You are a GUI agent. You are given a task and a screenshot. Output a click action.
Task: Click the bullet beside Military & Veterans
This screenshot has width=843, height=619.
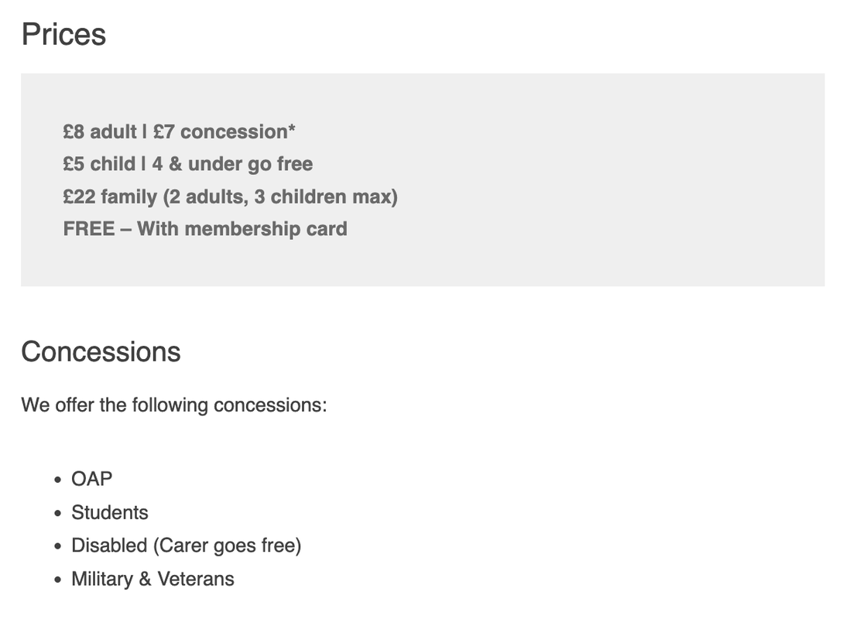tap(58, 580)
